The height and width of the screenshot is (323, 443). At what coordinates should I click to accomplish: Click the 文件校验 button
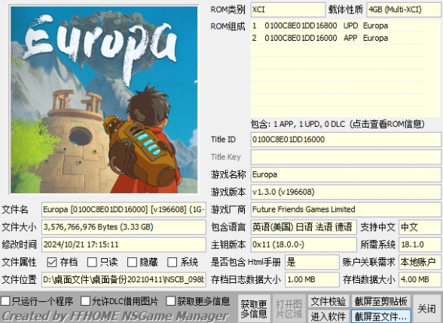point(328,301)
